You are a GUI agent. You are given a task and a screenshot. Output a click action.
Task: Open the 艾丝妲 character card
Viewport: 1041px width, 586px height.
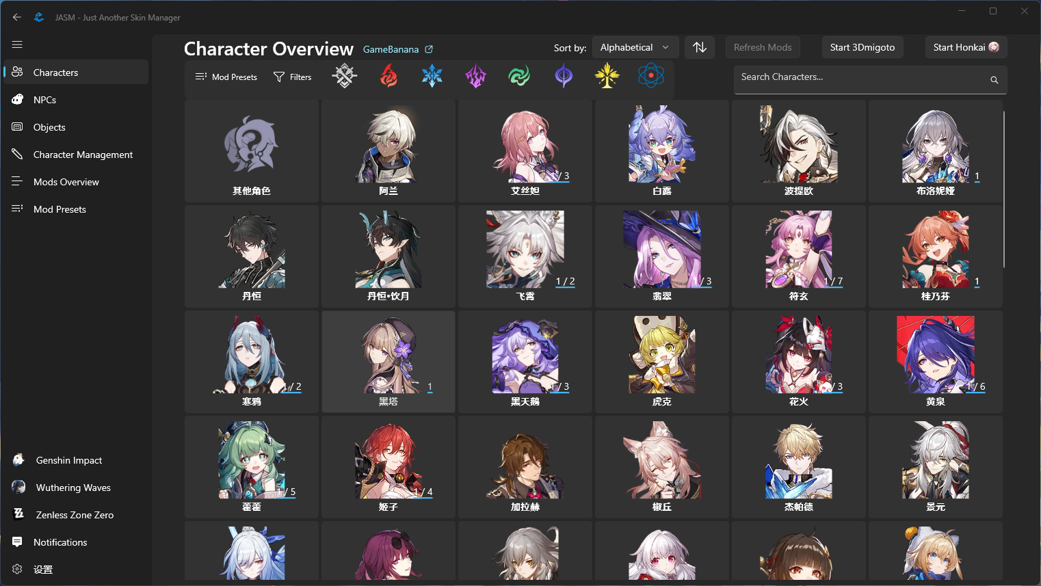525,151
